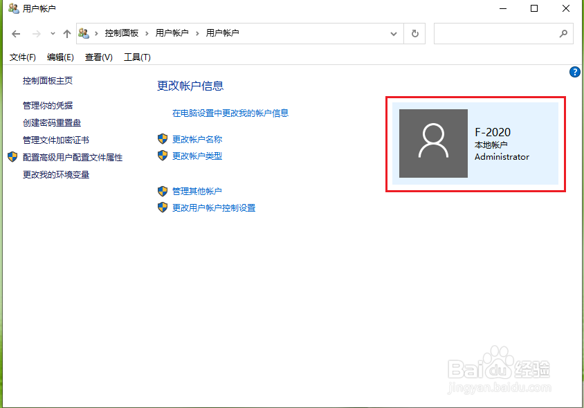
Task: Click shield icon beside 管理其他帐户
Action: pos(163,192)
